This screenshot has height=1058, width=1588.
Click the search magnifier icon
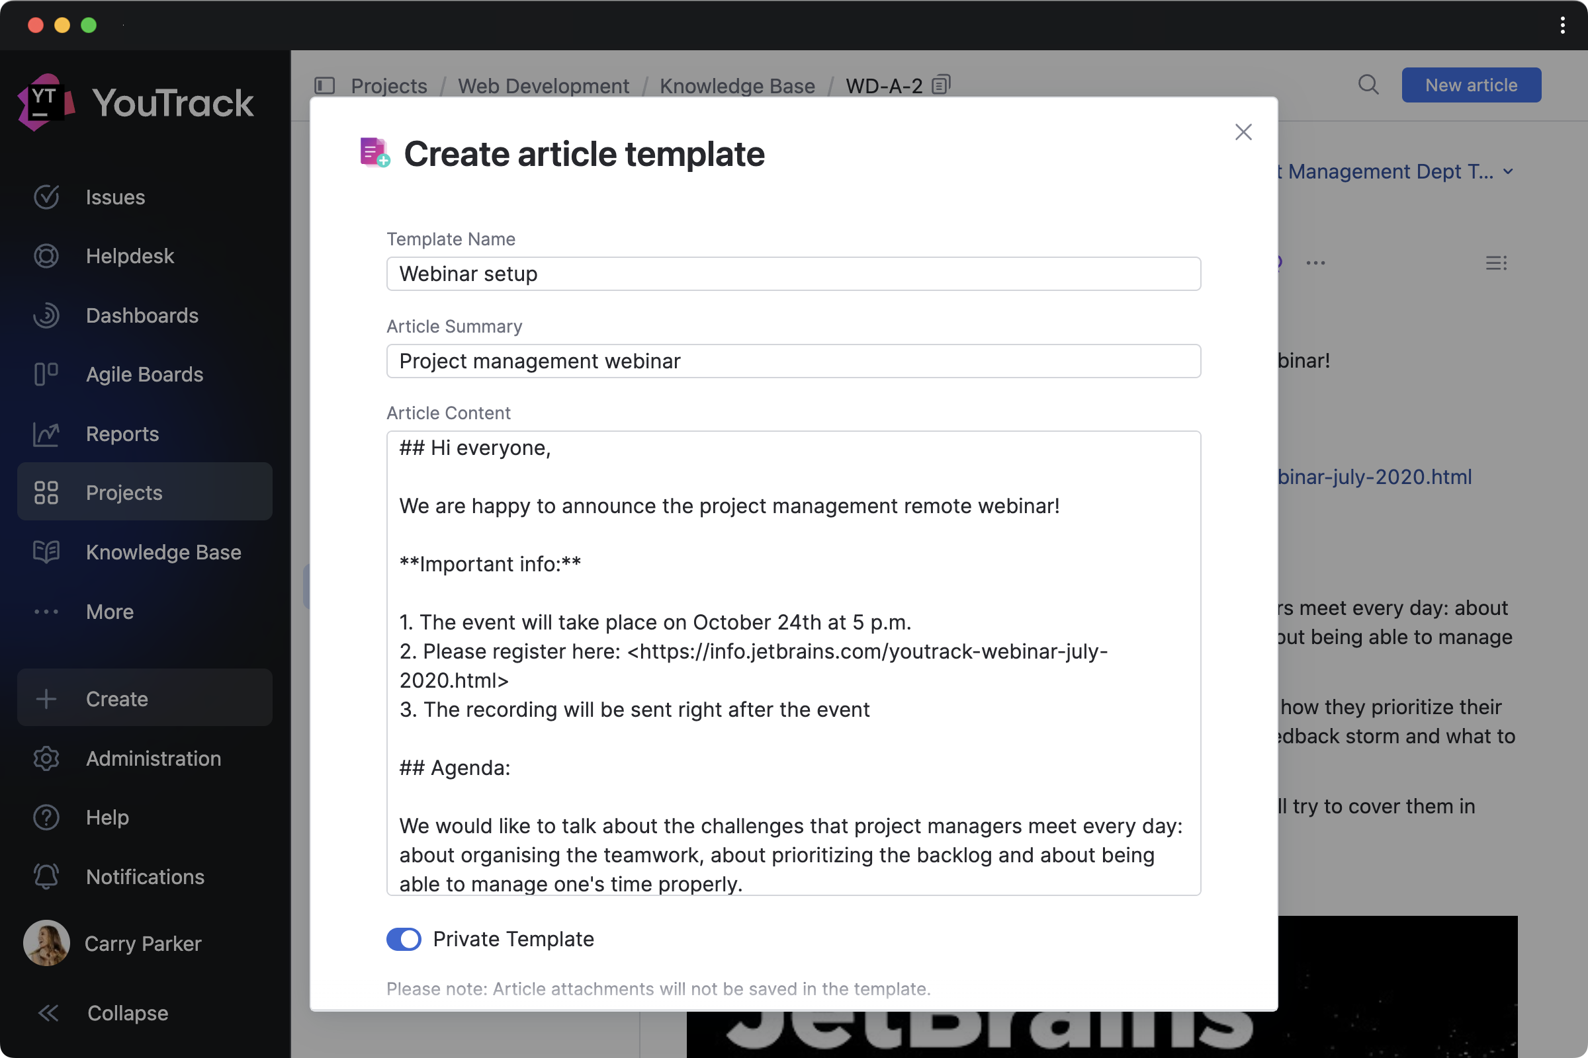[1368, 85]
